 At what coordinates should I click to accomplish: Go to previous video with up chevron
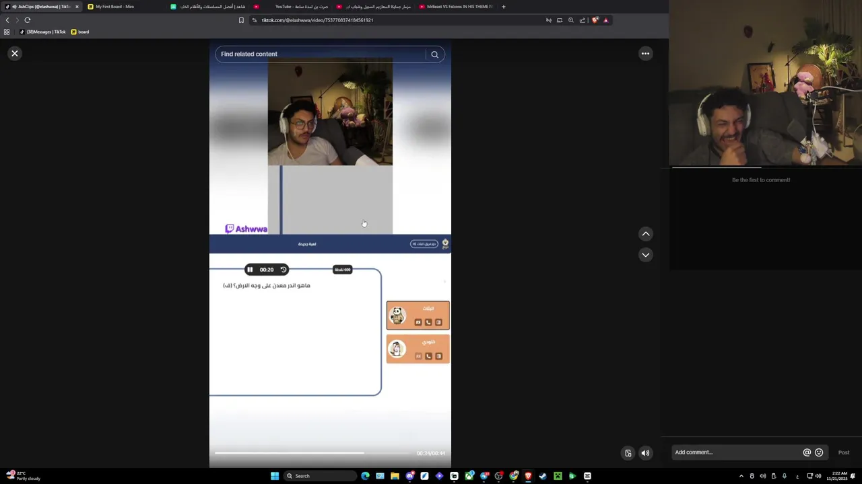click(x=645, y=234)
